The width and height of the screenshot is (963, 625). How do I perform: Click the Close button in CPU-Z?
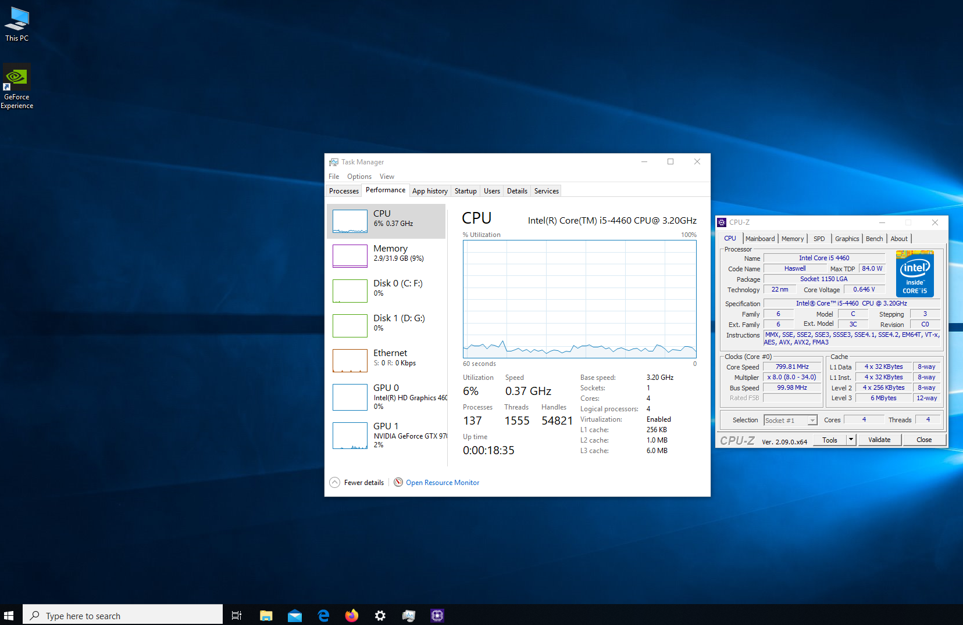pyautogui.click(x=924, y=440)
